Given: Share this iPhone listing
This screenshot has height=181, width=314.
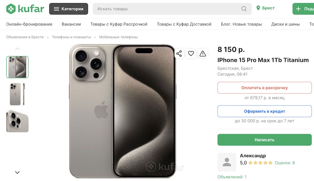Looking at the screenshot, I should (x=179, y=54).
